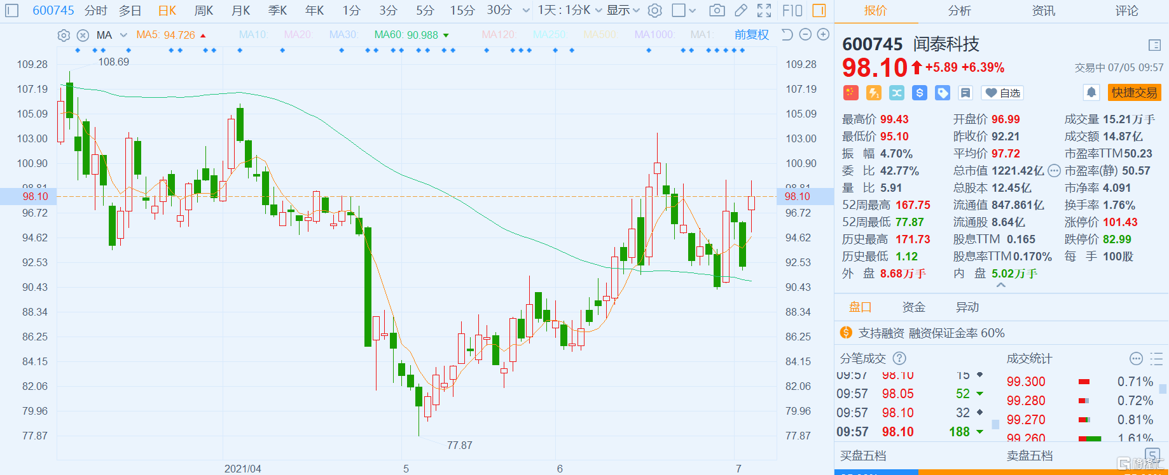Add stock to 自选 watchlist
Image resolution: width=1169 pixels, height=475 pixels.
coord(1002,93)
